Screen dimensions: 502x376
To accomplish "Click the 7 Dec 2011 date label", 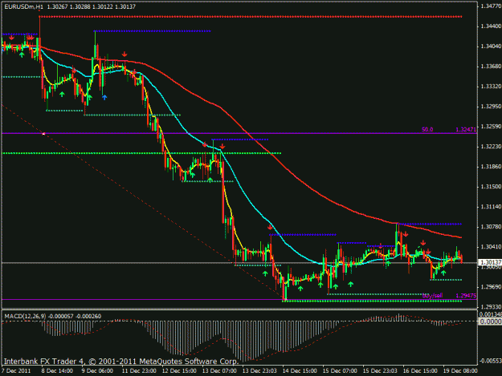I will coord(16,370).
